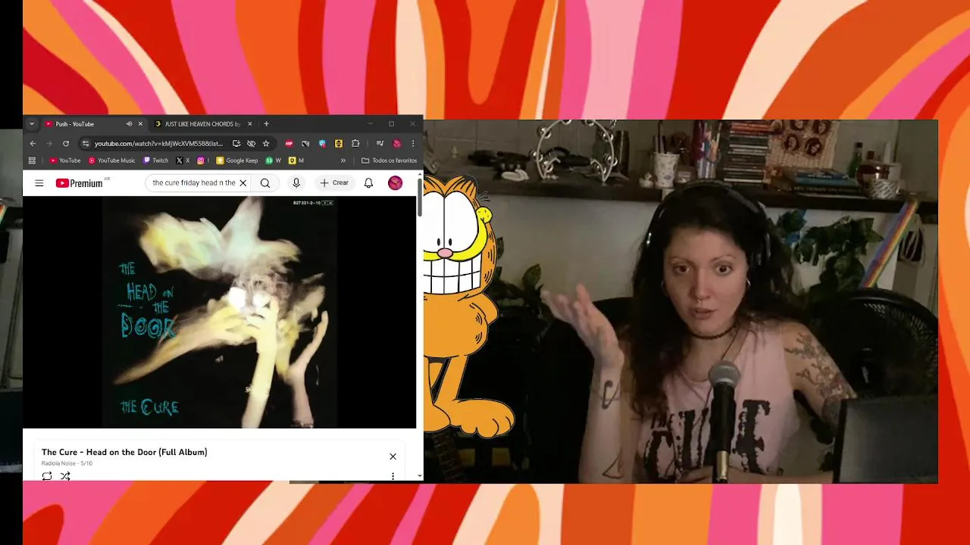Open the X bookmark
This screenshot has height=545, width=970.
(183, 160)
